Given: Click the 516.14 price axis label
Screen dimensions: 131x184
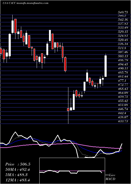Looking at the screenshot, I should click(123, 44).
